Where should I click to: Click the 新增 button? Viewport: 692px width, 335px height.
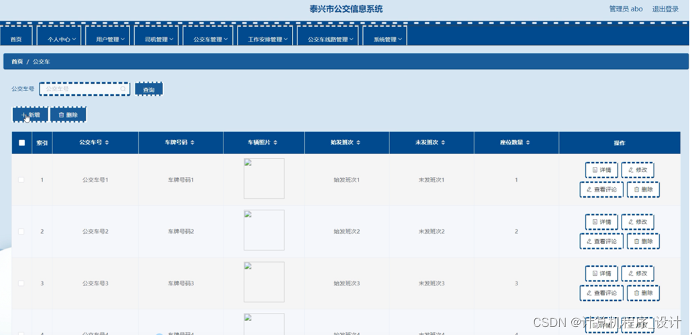pos(30,115)
